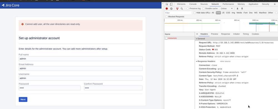Filter requests by WS type

coord(256,13)
